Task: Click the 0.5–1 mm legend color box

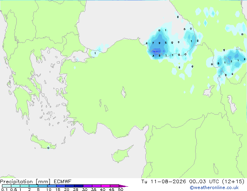Action: (16, 186)
